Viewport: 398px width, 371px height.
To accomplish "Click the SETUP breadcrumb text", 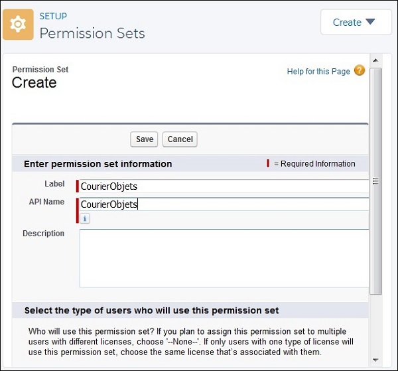I will coord(53,16).
